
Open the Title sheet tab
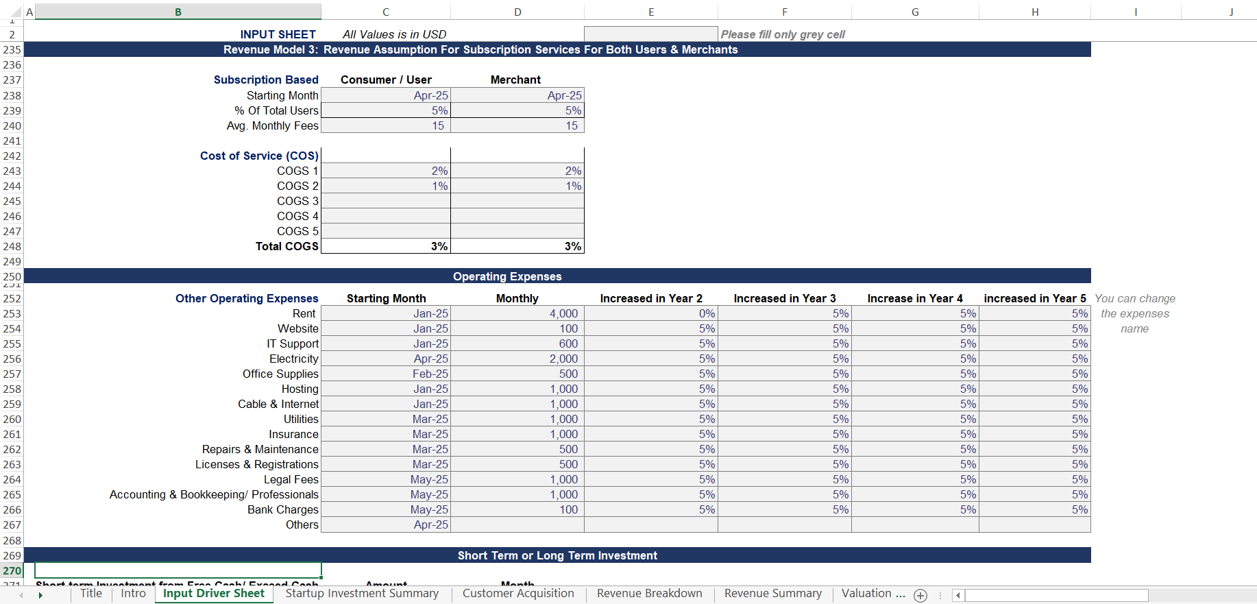[x=91, y=594]
